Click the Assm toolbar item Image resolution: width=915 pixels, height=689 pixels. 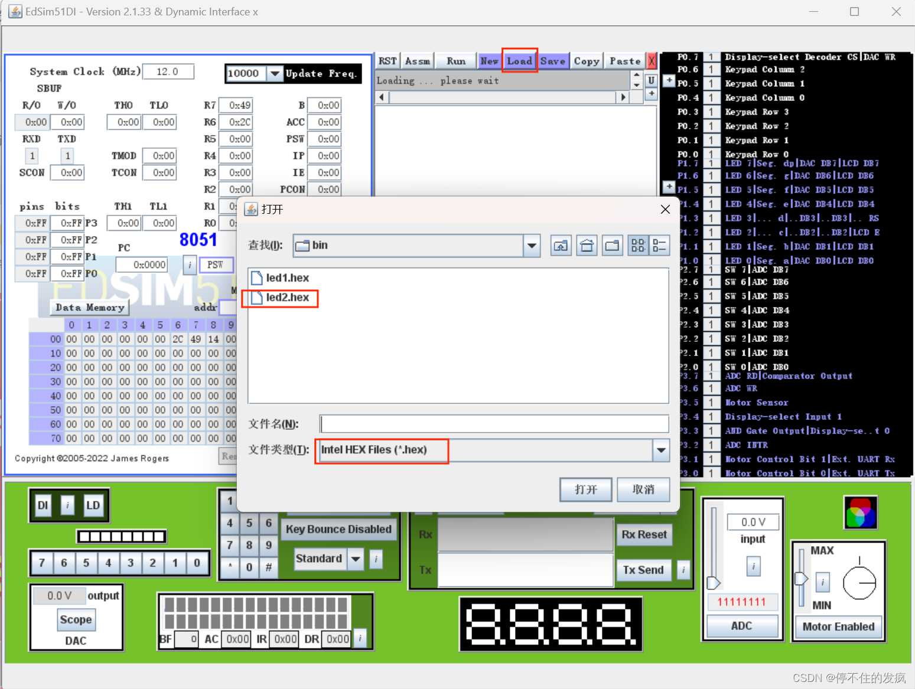[417, 60]
